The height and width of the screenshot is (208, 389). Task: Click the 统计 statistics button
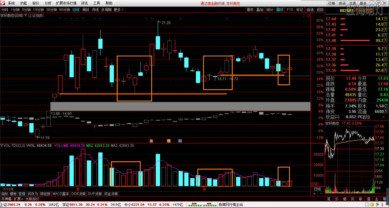click(x=270, y=10)
